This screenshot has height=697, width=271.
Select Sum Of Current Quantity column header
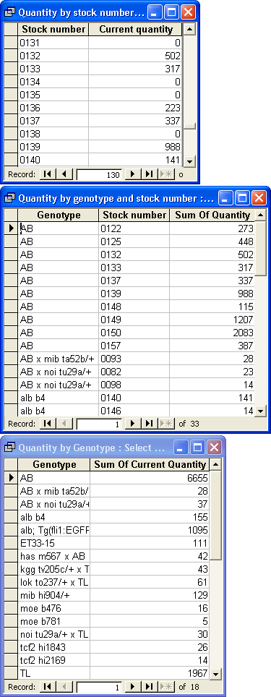point(150,464)
